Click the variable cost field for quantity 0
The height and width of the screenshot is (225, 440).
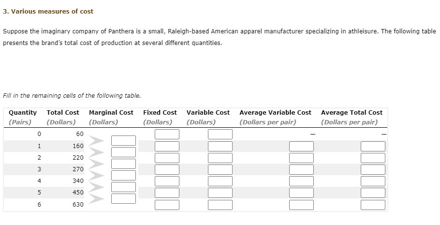[220, 134]
